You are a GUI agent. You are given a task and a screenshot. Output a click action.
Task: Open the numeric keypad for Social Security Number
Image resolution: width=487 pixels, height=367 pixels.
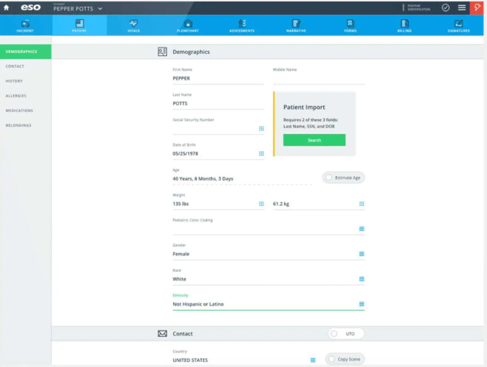261,128
